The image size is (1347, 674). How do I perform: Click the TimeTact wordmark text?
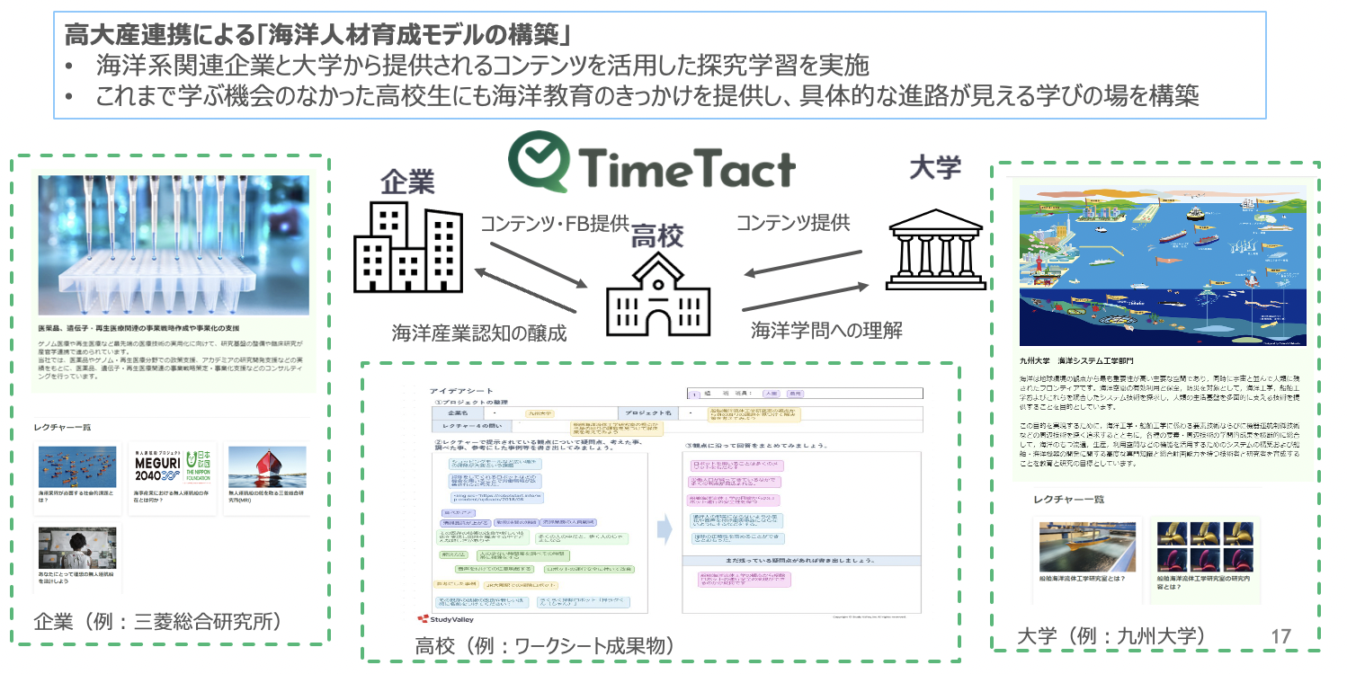(x=689, y=167)
